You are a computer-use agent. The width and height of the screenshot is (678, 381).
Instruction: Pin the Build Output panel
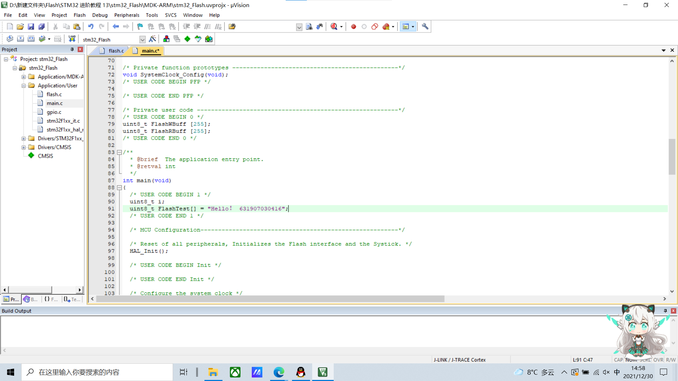click(665, 311)
